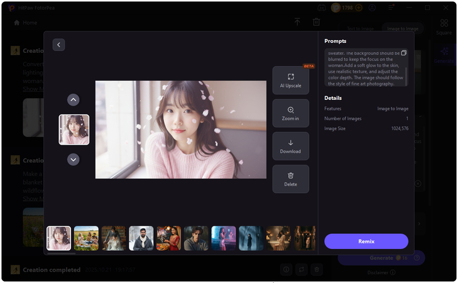Download the generated image
This screenshot has width=458, height=283.
(290, 147)
